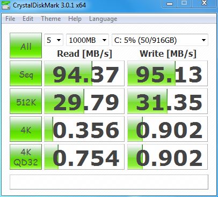
Task: Open the Edit menu
Action: (28, 19)
